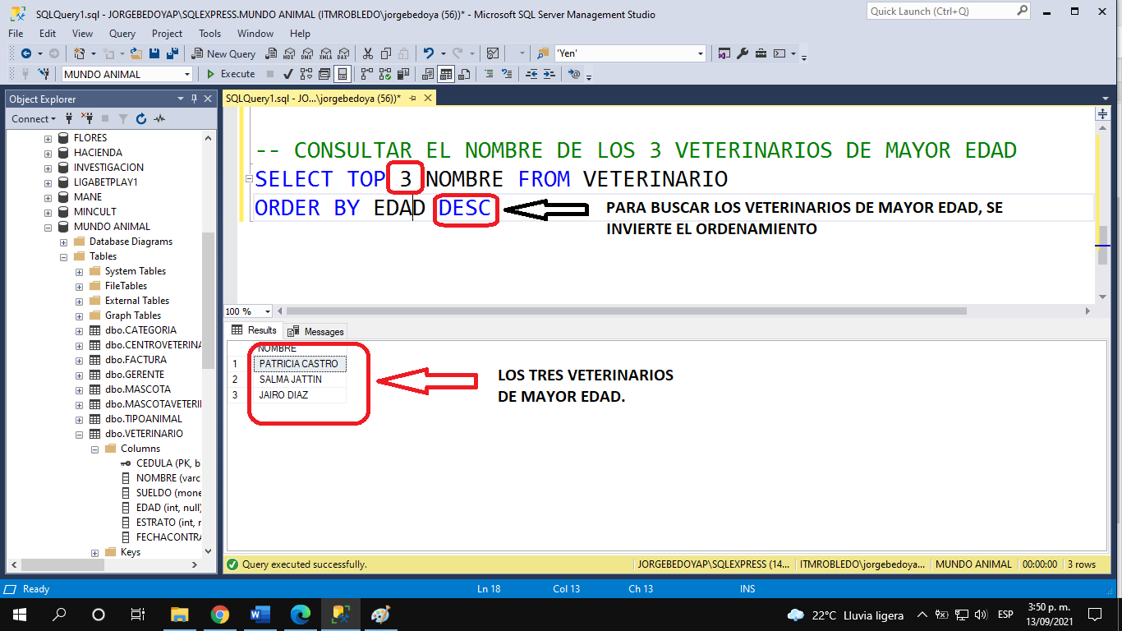Click the DAX query icon

[343, 53]
